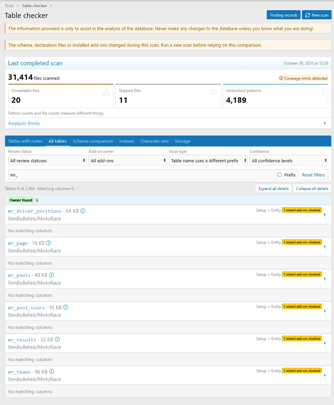Screen dimensions: 334x405
Task: Click the info icon beside mr_results
Action: [57, 339]
